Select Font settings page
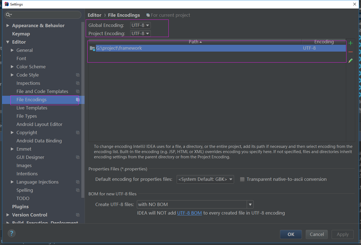Screen dimensions: 361x245 pyautogui.click(x=21, y=58)
